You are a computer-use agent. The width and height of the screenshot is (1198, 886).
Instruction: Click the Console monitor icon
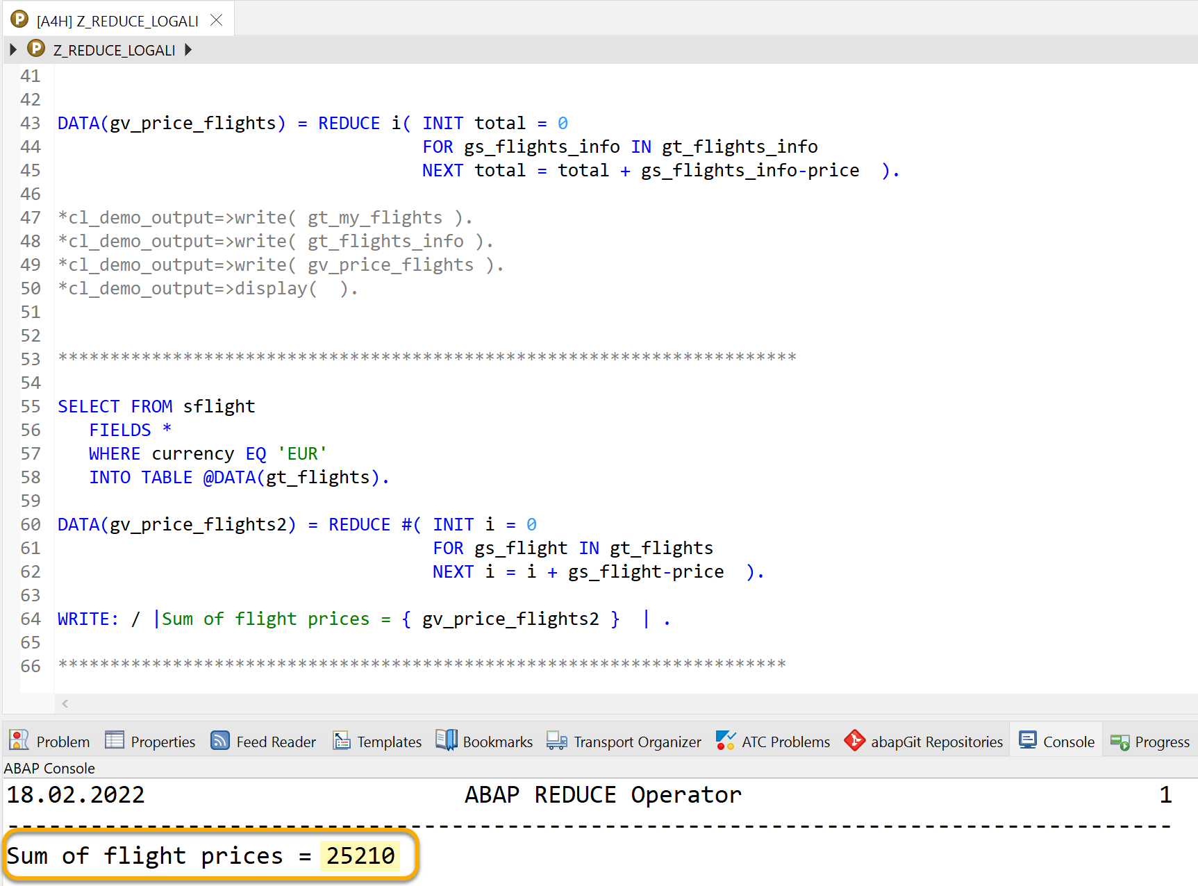coord(1029,741)
